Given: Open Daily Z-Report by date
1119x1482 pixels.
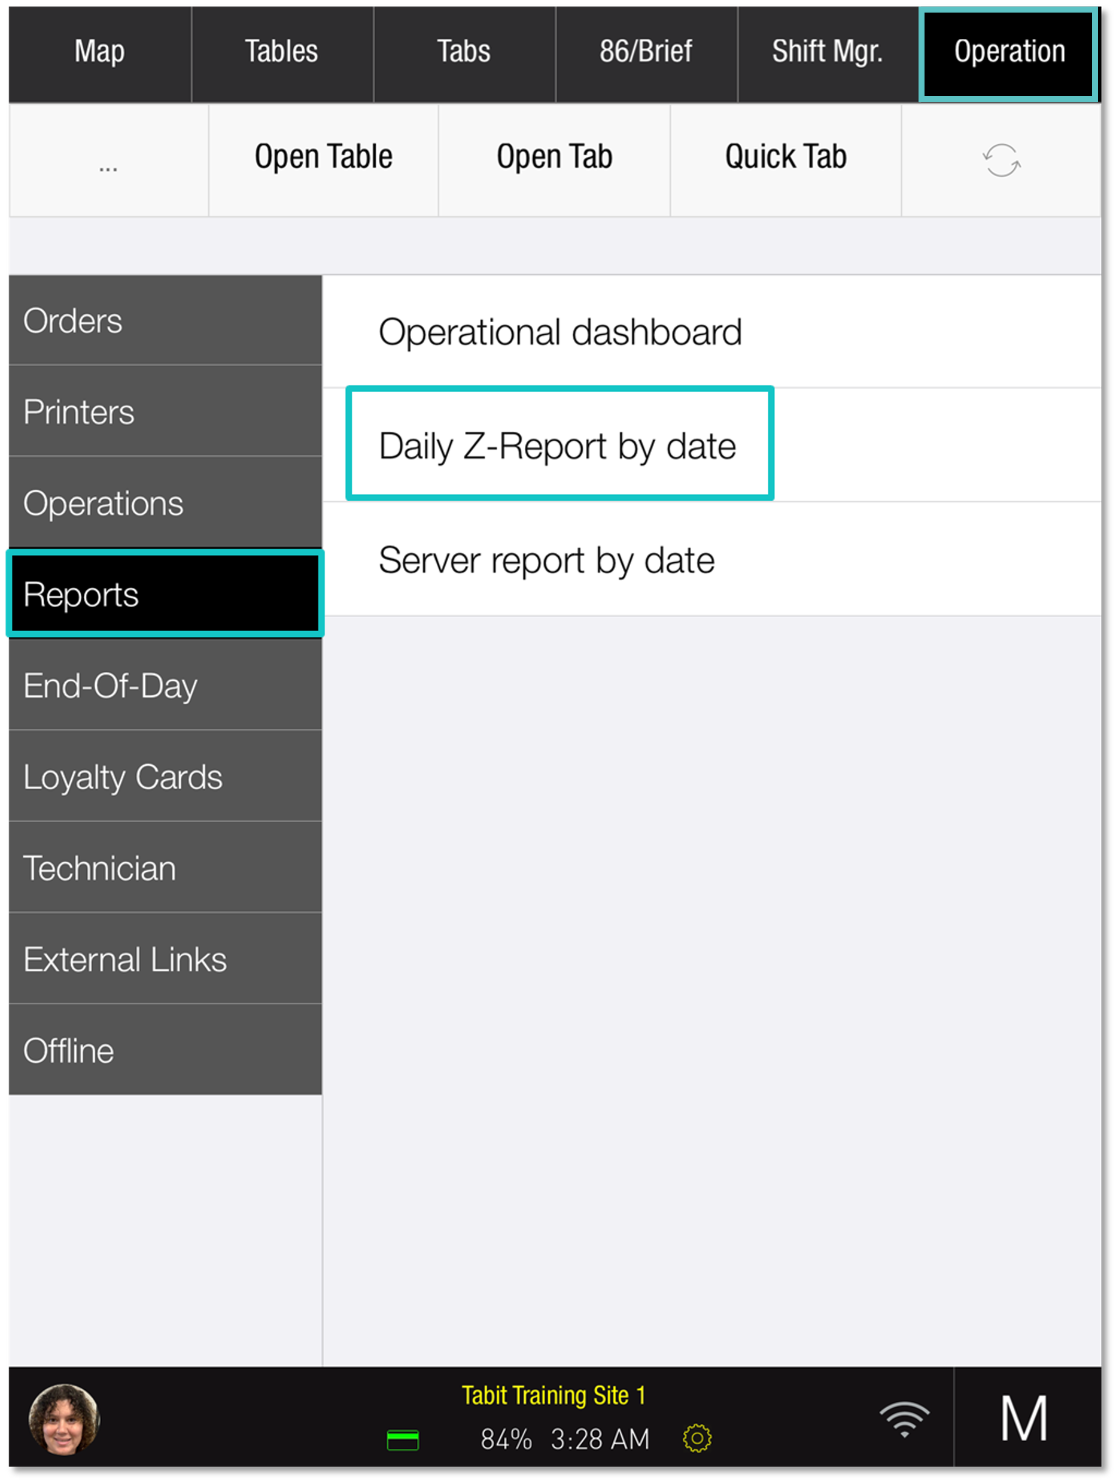Looking at the screenshot, I should click(558, 445).
